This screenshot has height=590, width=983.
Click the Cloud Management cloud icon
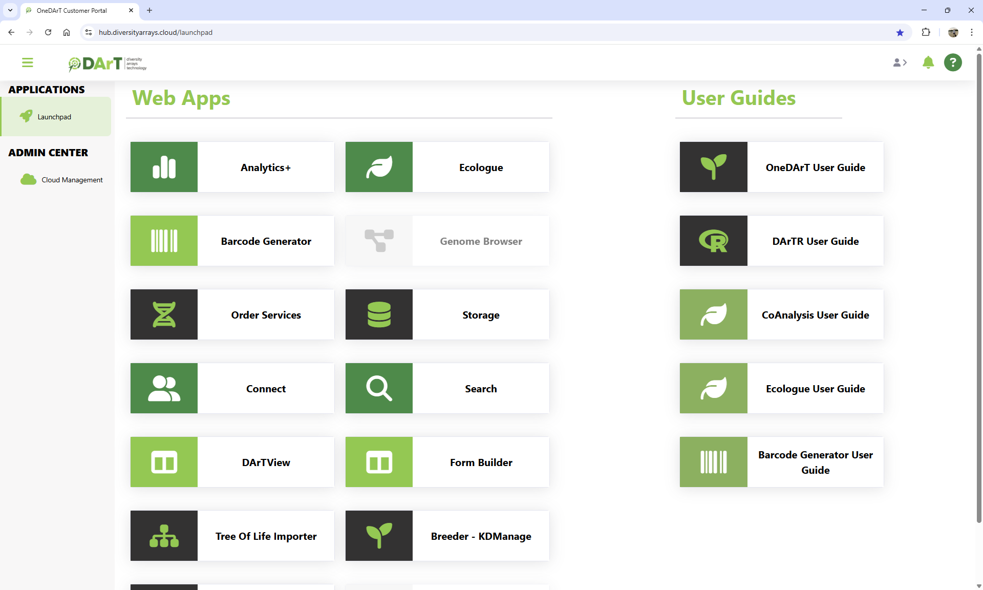point(28,179)
